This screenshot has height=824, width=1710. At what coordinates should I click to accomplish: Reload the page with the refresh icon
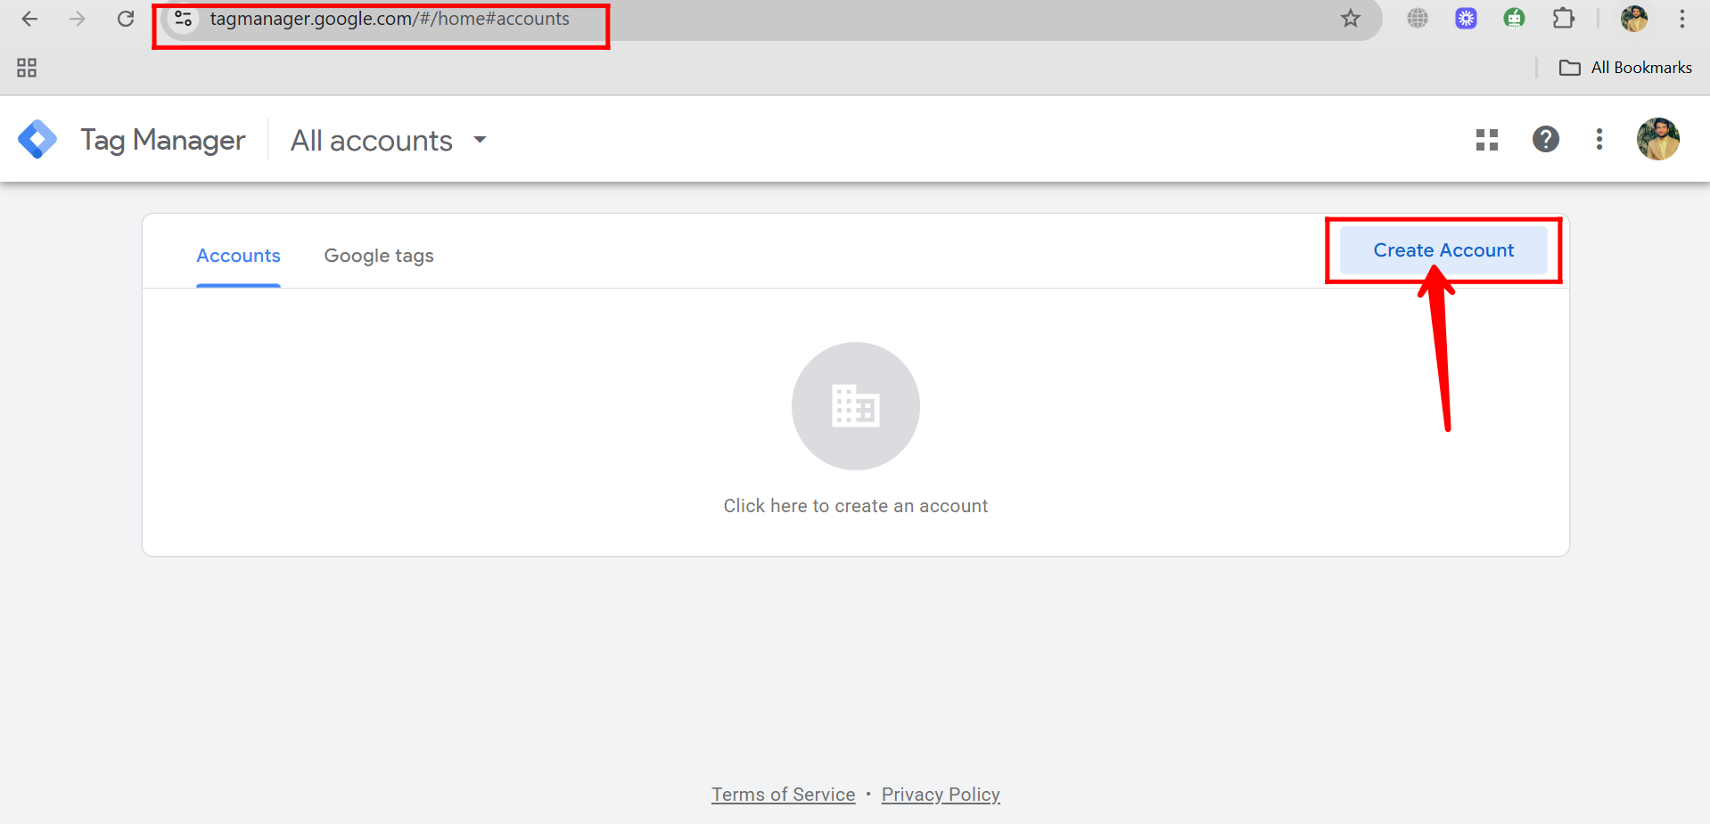(x=126, y=19)
